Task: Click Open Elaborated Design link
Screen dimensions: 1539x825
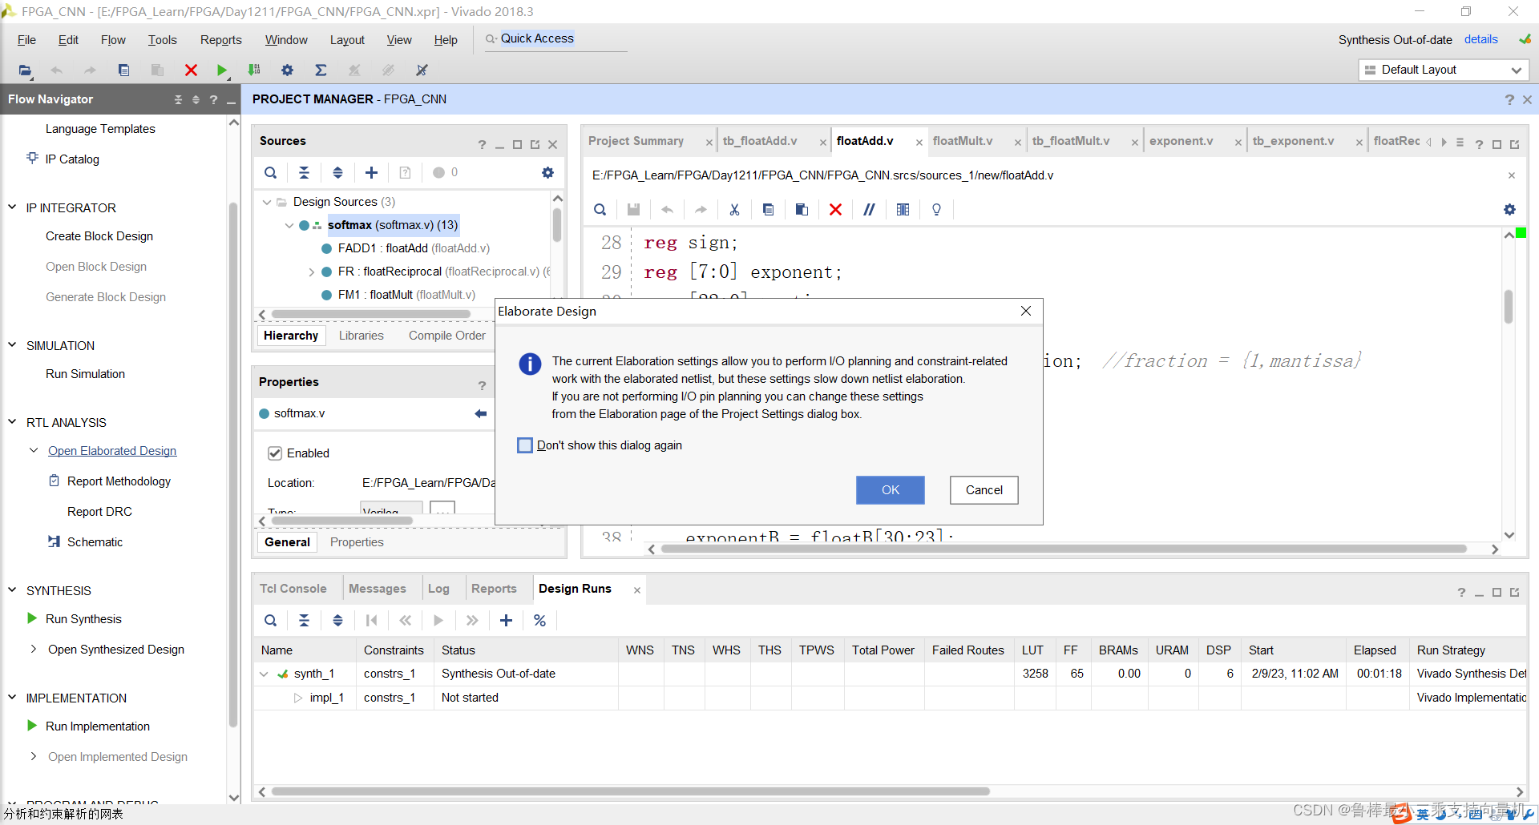Action: tap(112, 451)
